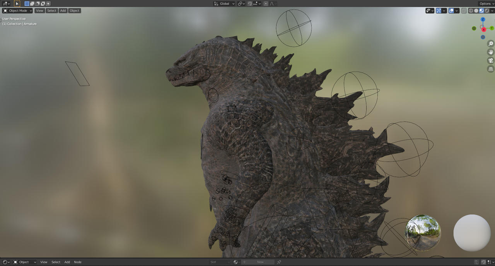This screenshot has width=495, height=266.
Task: Click the white material preview sphere
Action: tap(472, 233)
